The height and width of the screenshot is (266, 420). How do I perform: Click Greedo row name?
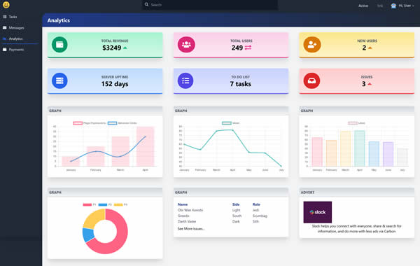(183, 216)
